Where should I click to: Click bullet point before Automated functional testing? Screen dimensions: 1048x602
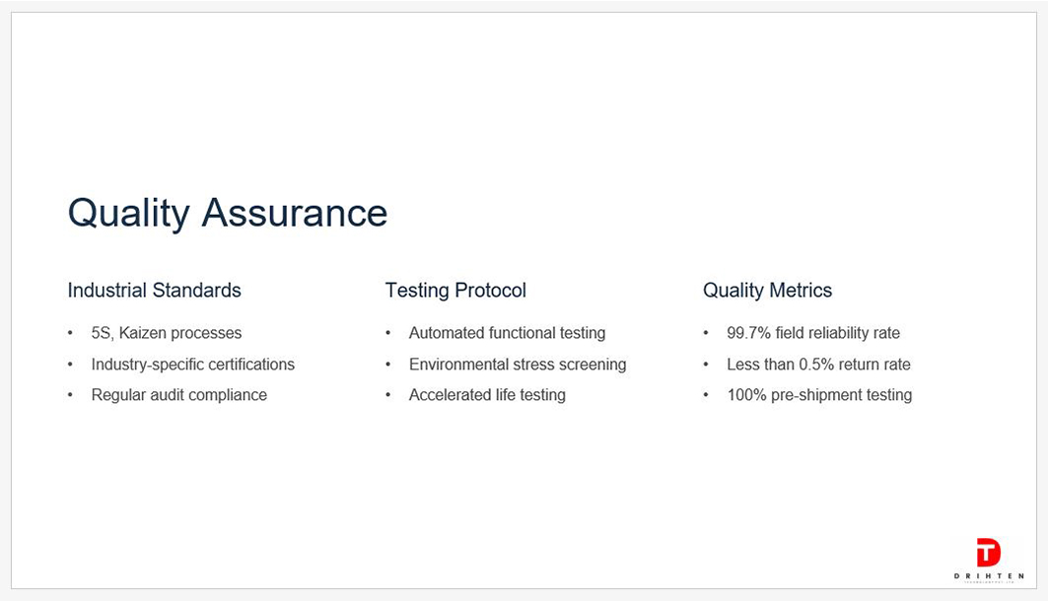[x=387, y=333]
